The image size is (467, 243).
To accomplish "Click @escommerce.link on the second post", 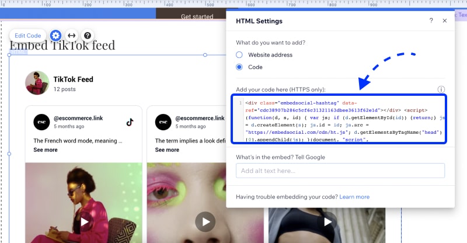I will click(200, 118).
